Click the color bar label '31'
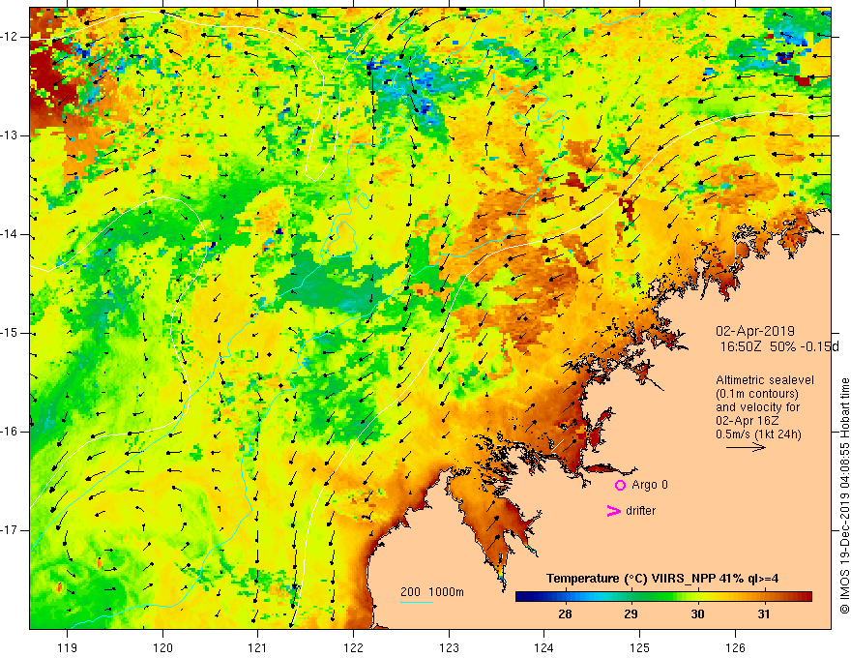 [x=764, y=614]
